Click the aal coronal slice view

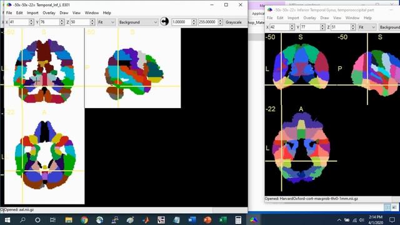pos(44,67)
